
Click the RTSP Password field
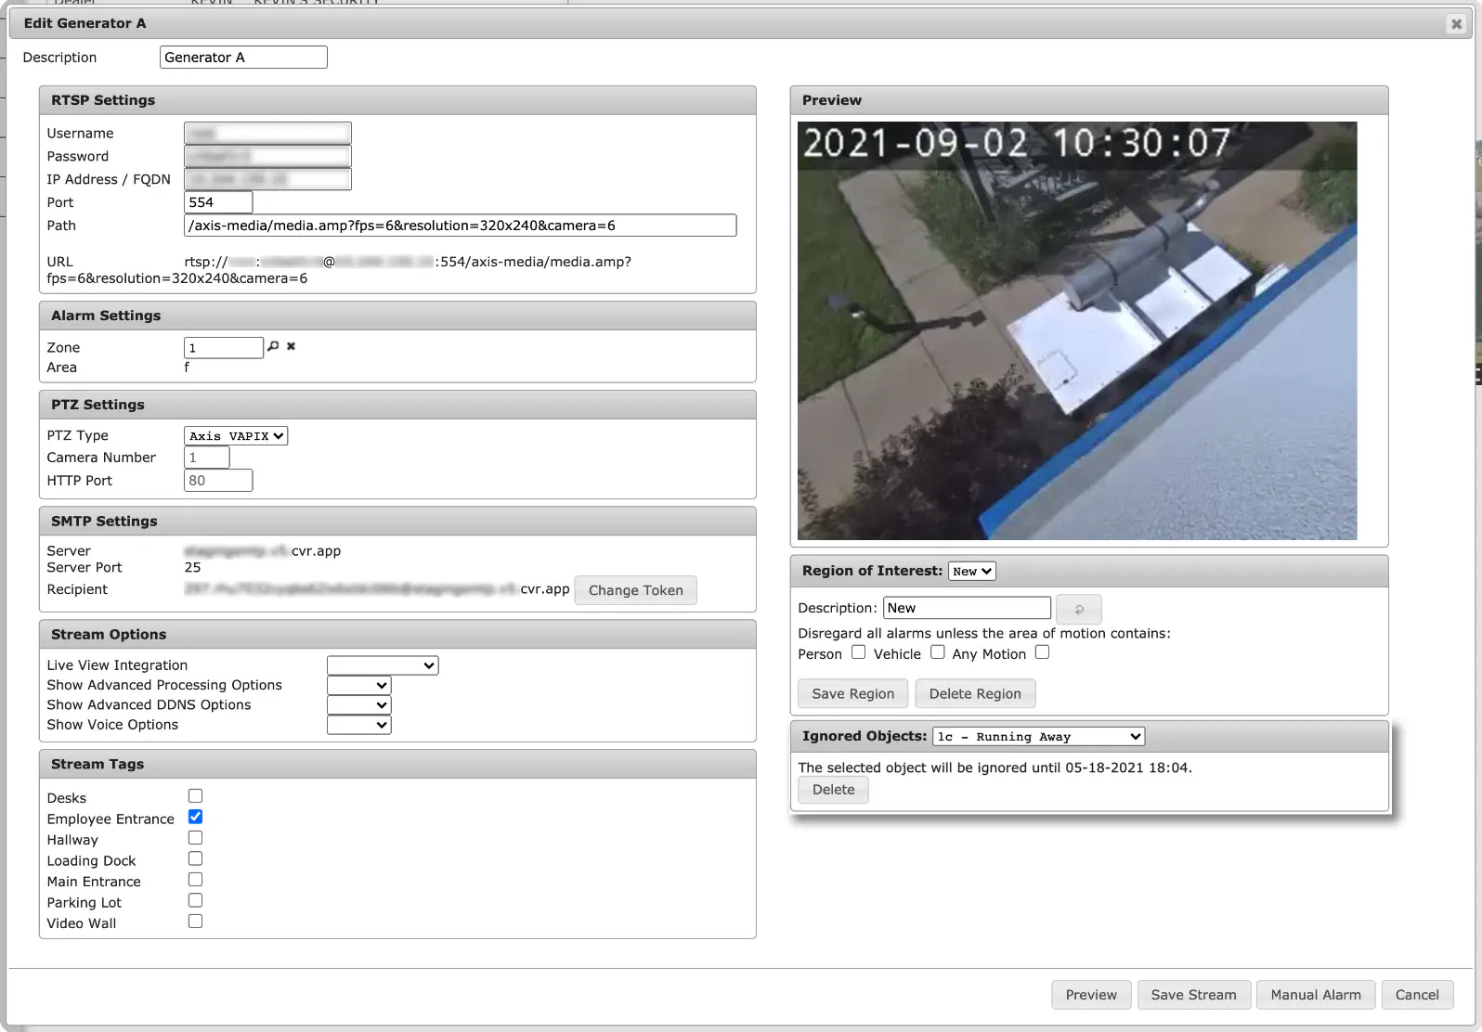[267, 157]
